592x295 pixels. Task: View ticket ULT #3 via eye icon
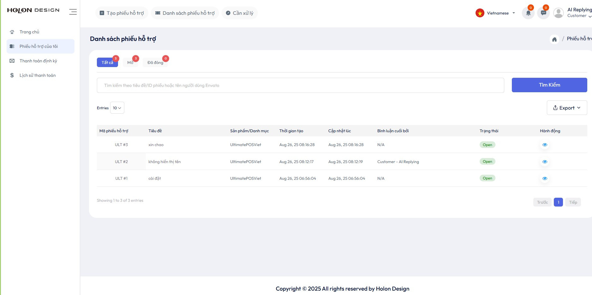click(544, 145)
